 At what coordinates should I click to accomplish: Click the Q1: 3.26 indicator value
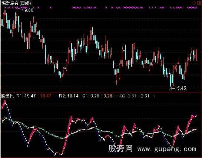point(91,96)
